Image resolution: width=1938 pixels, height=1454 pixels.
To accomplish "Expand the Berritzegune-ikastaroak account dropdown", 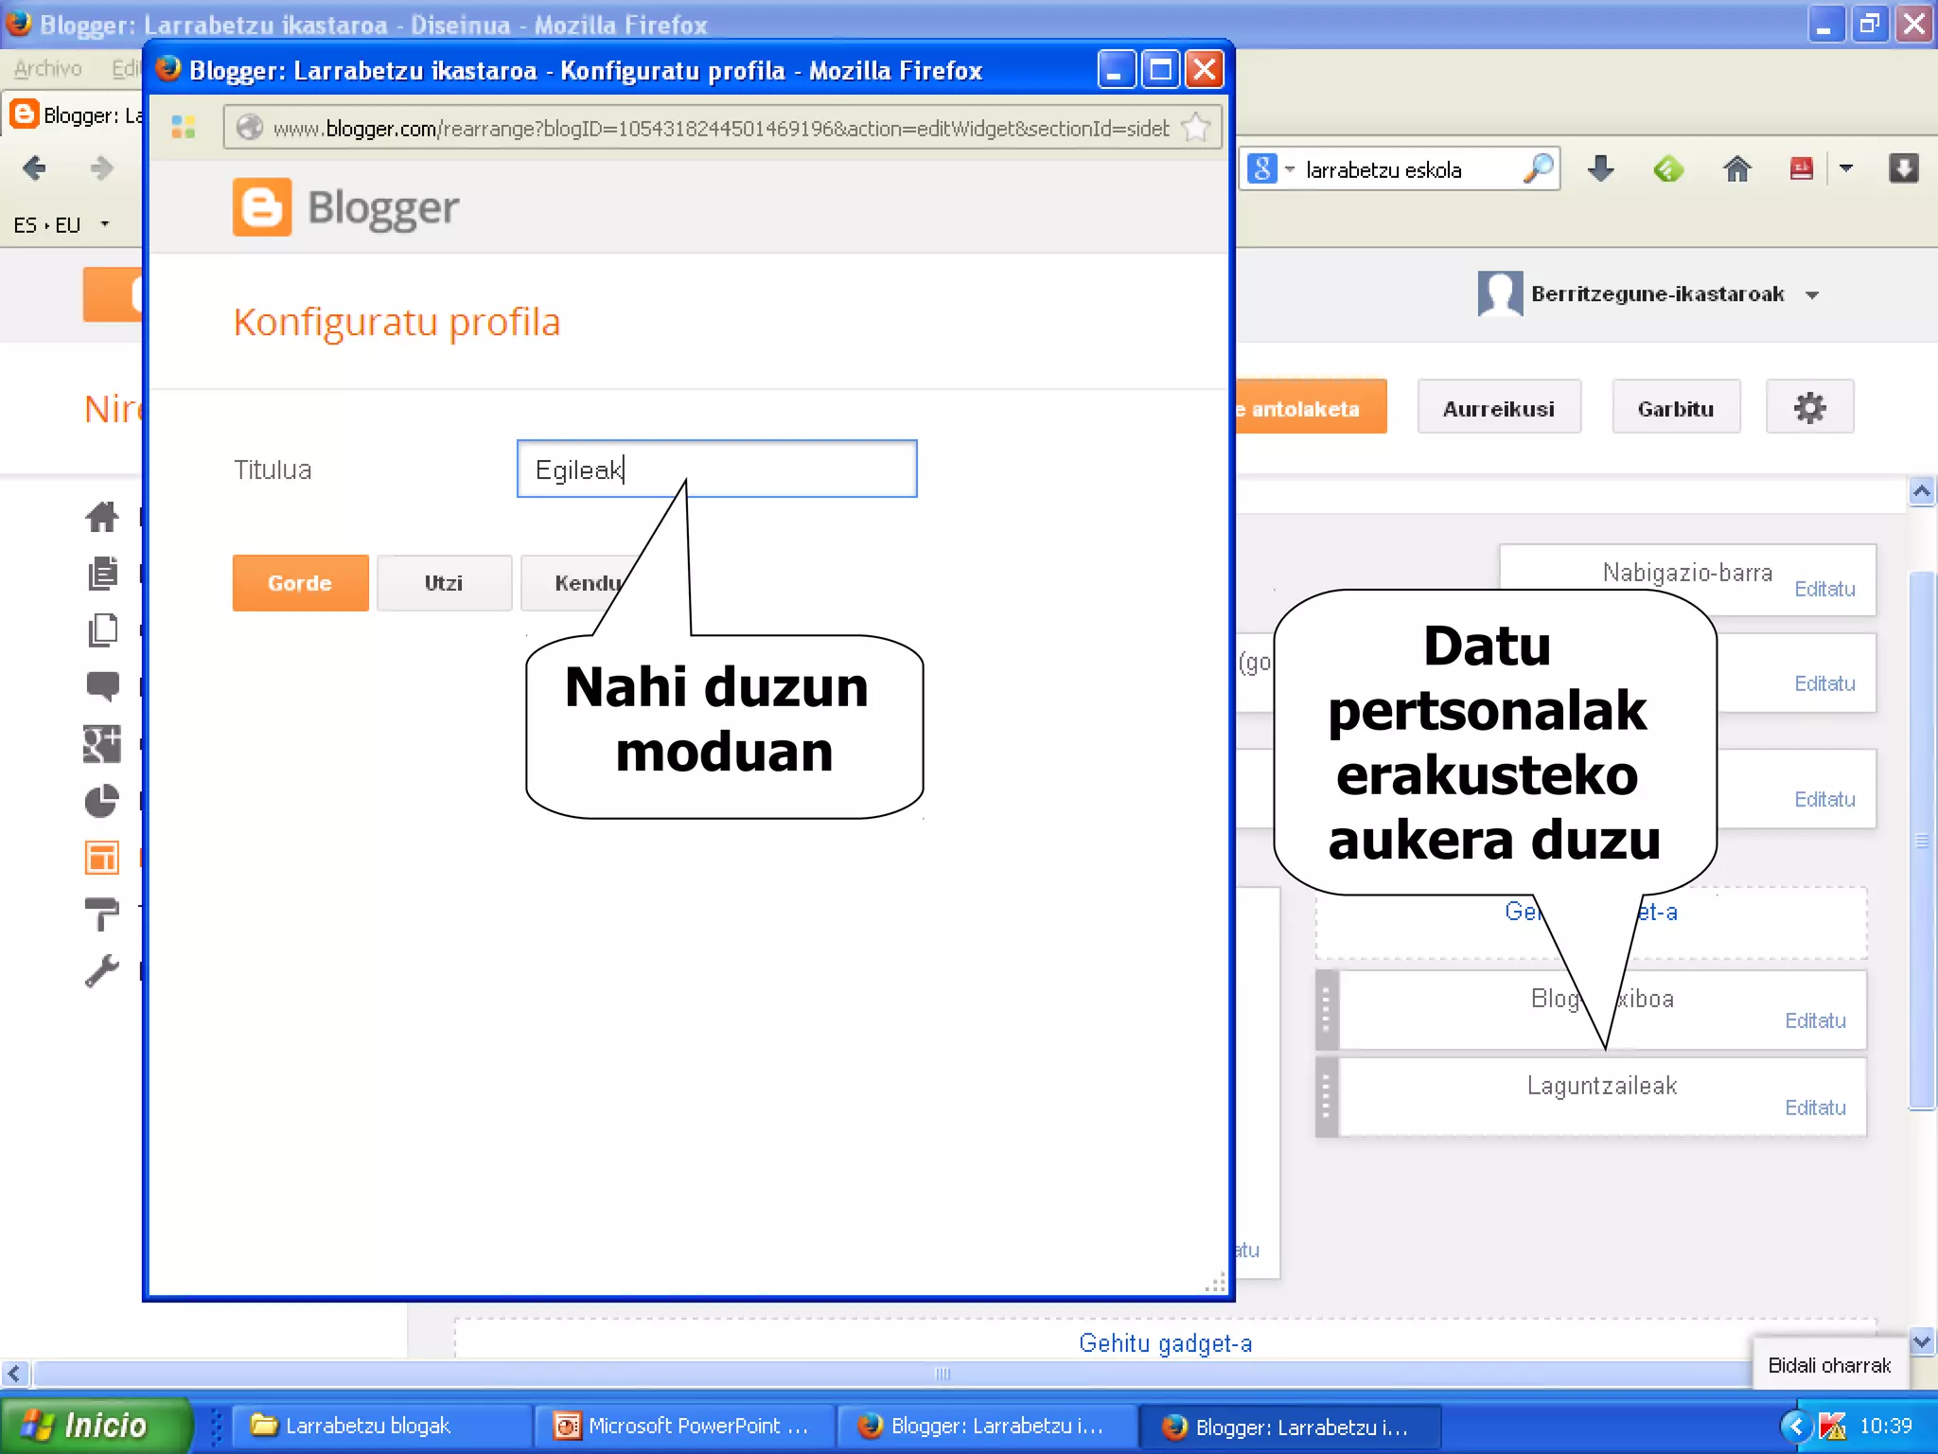I will pyautogui.click(x=1811, y=295).
